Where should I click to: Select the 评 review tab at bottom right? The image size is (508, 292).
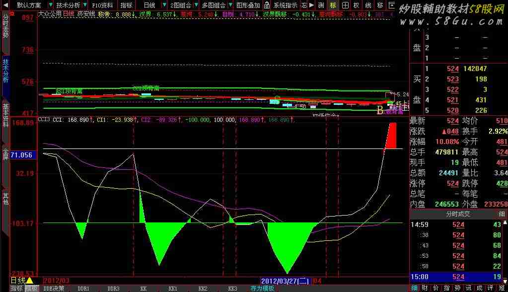coord(491,288)
